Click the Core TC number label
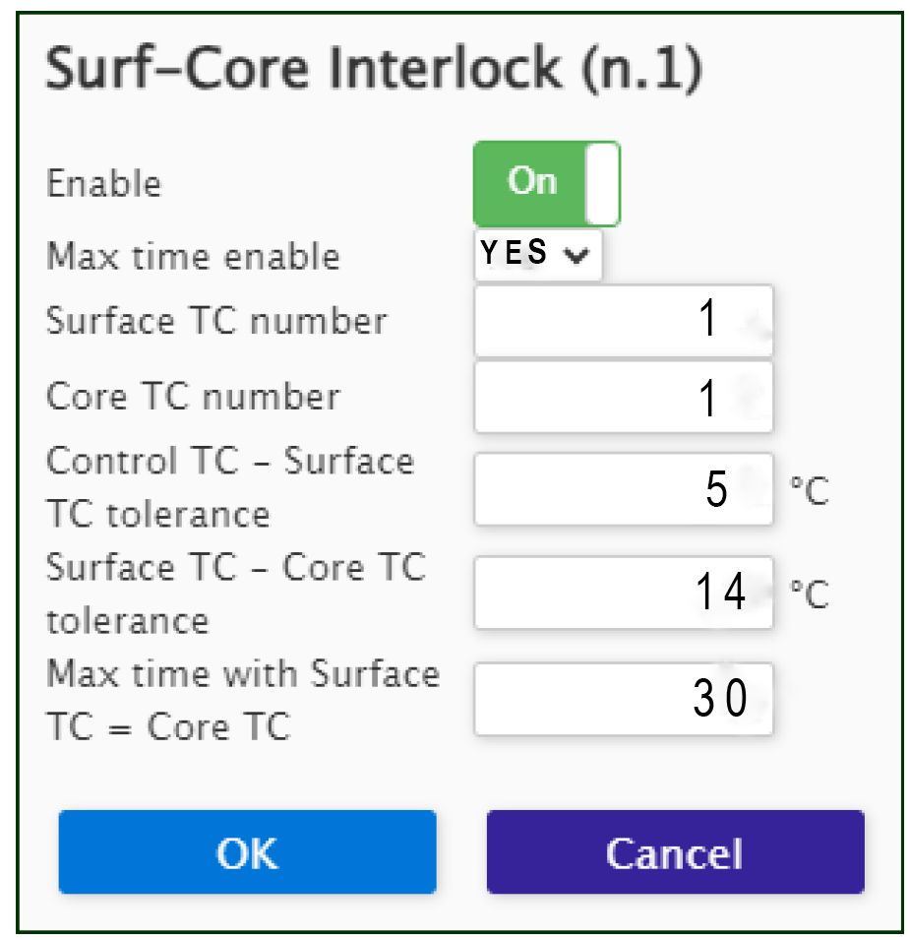 point(193,397)
